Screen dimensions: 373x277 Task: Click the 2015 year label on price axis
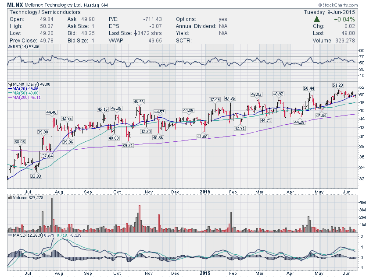pyautogui.click(x=205, y=192)
